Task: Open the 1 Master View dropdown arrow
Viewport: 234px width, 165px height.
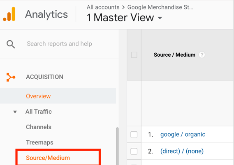Action: point(160,18)
